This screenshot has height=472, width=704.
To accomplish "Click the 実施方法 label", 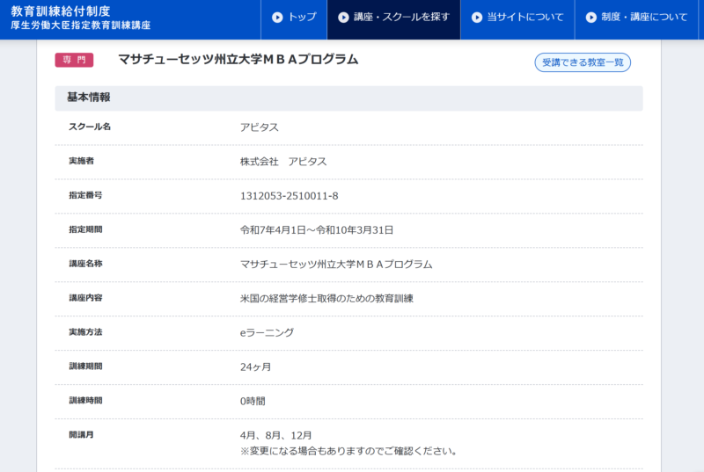I will pyautogui.click(x=85, y=332).
